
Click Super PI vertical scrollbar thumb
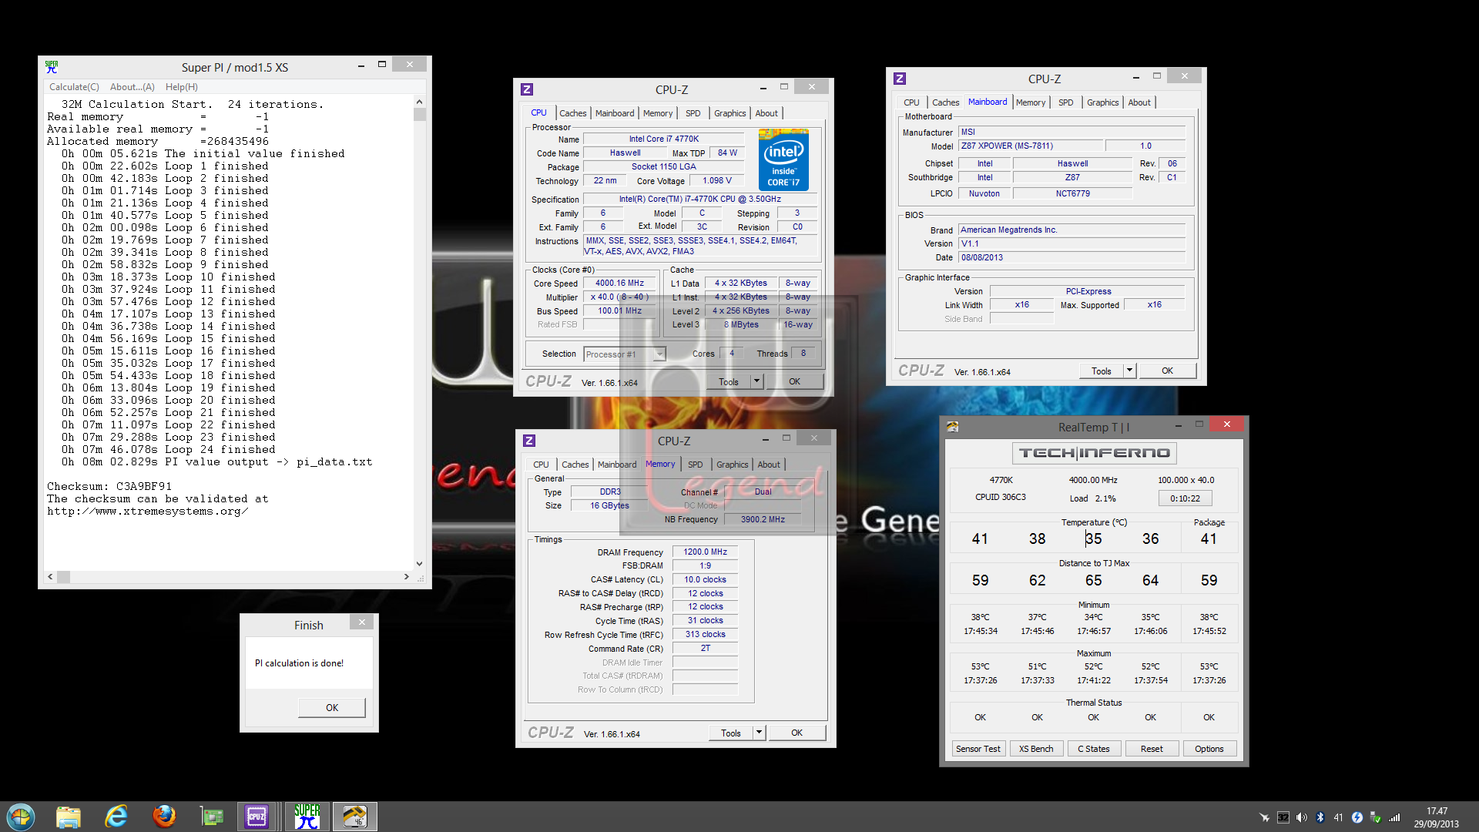click(x=419, y=115)
